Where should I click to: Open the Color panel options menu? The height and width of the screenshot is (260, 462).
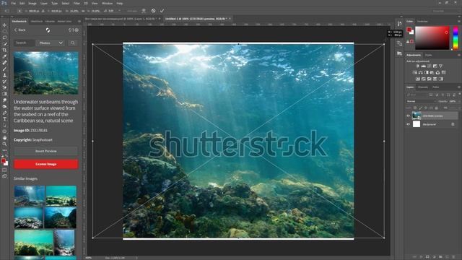[x=459, y=22]
